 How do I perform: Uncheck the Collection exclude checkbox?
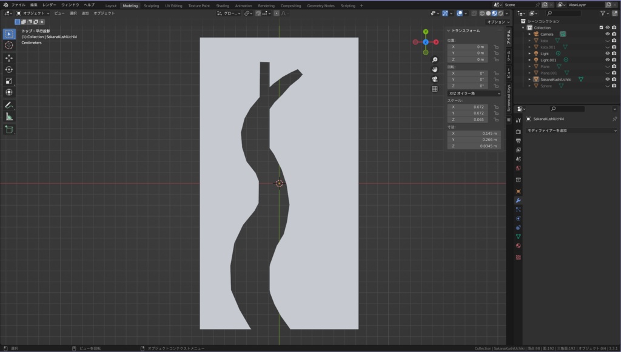(601, 27)
